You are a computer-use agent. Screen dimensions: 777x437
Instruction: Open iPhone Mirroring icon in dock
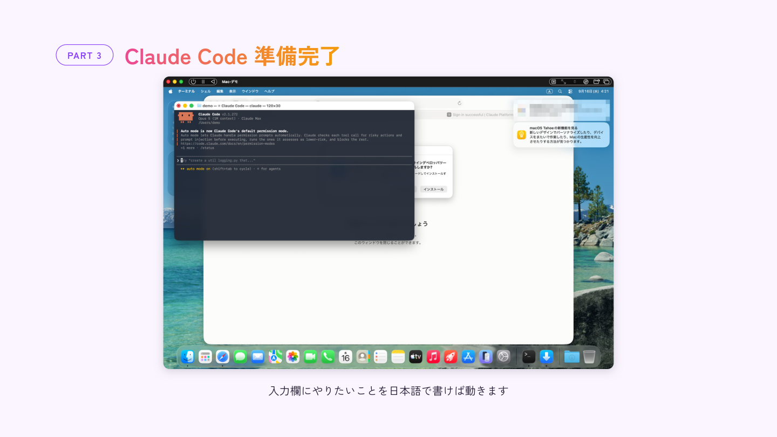[486, 357]
